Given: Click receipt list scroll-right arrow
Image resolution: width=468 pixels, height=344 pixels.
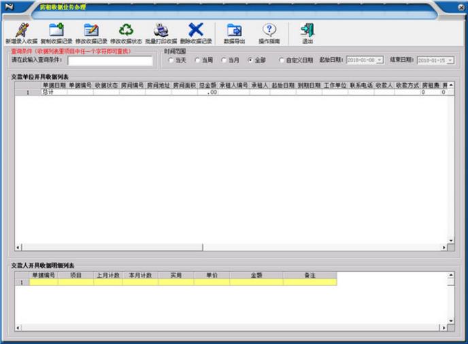Looking at the screenshot, I should [x=444, y=247].
